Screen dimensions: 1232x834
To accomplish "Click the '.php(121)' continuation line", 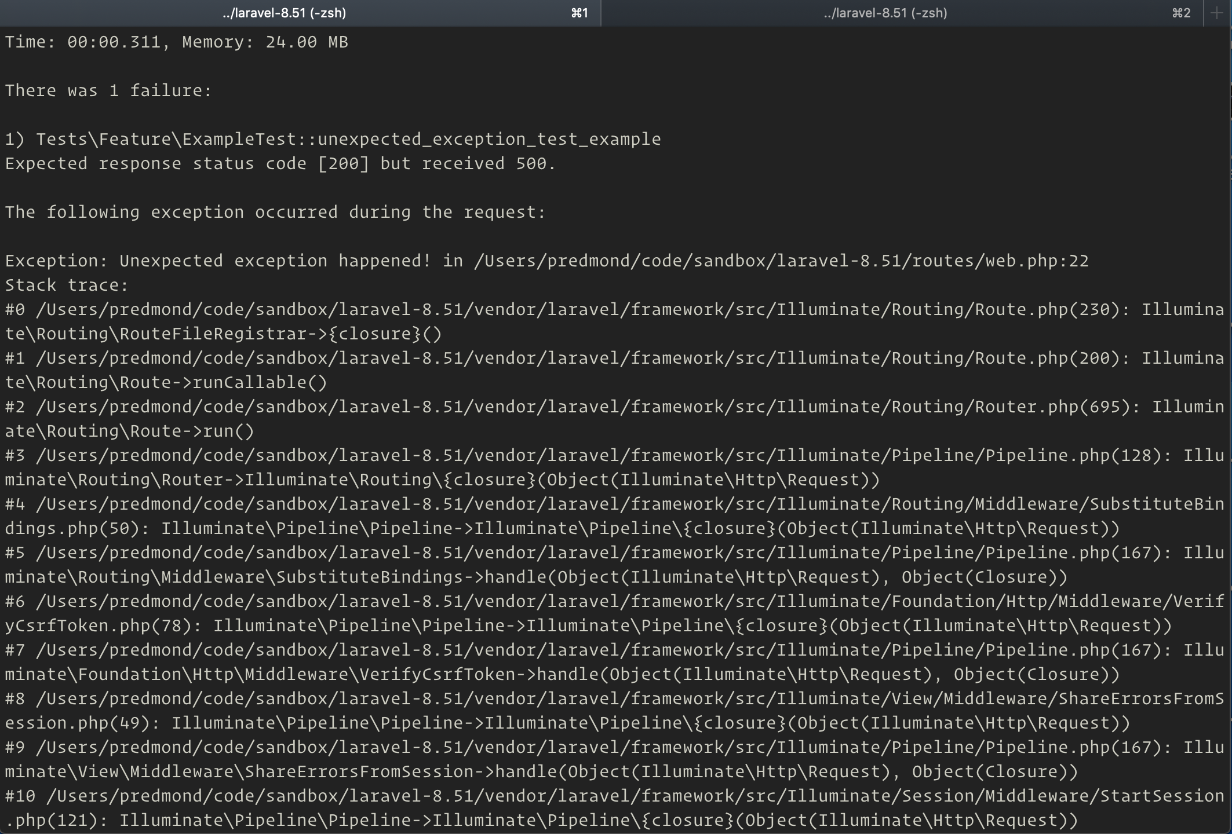I will click(x=541, y=821).
